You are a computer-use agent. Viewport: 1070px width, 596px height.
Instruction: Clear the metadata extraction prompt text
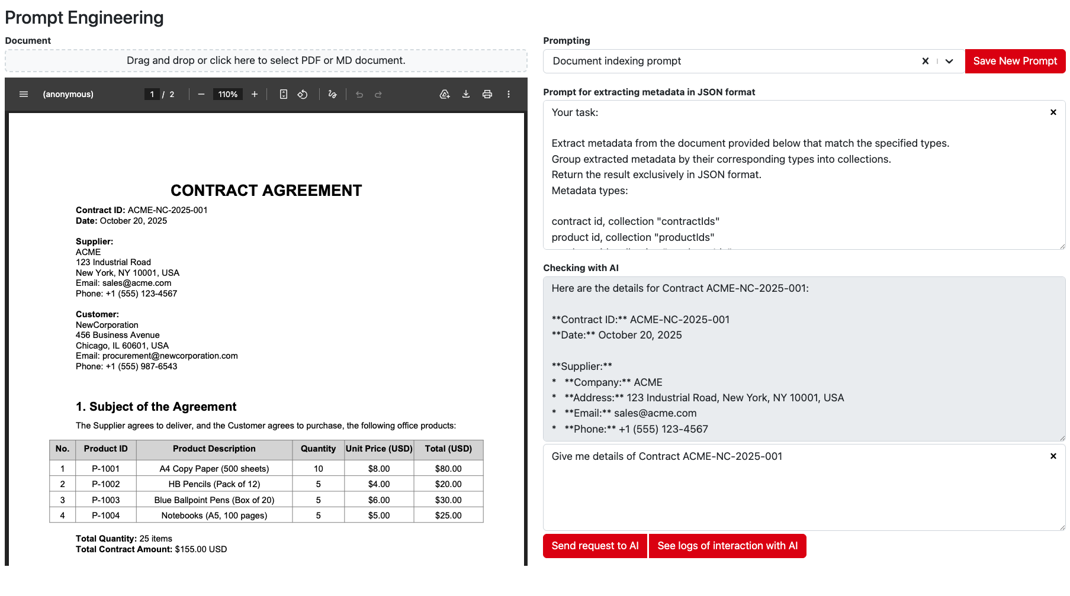tap(1053, 112)
